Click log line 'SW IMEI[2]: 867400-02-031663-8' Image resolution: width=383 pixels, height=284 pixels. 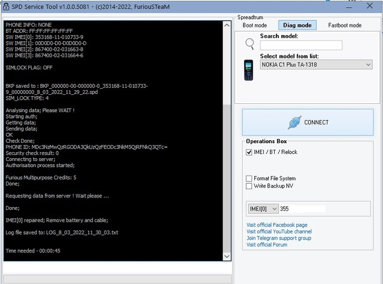pyautogui.click(x=44, y=49)
